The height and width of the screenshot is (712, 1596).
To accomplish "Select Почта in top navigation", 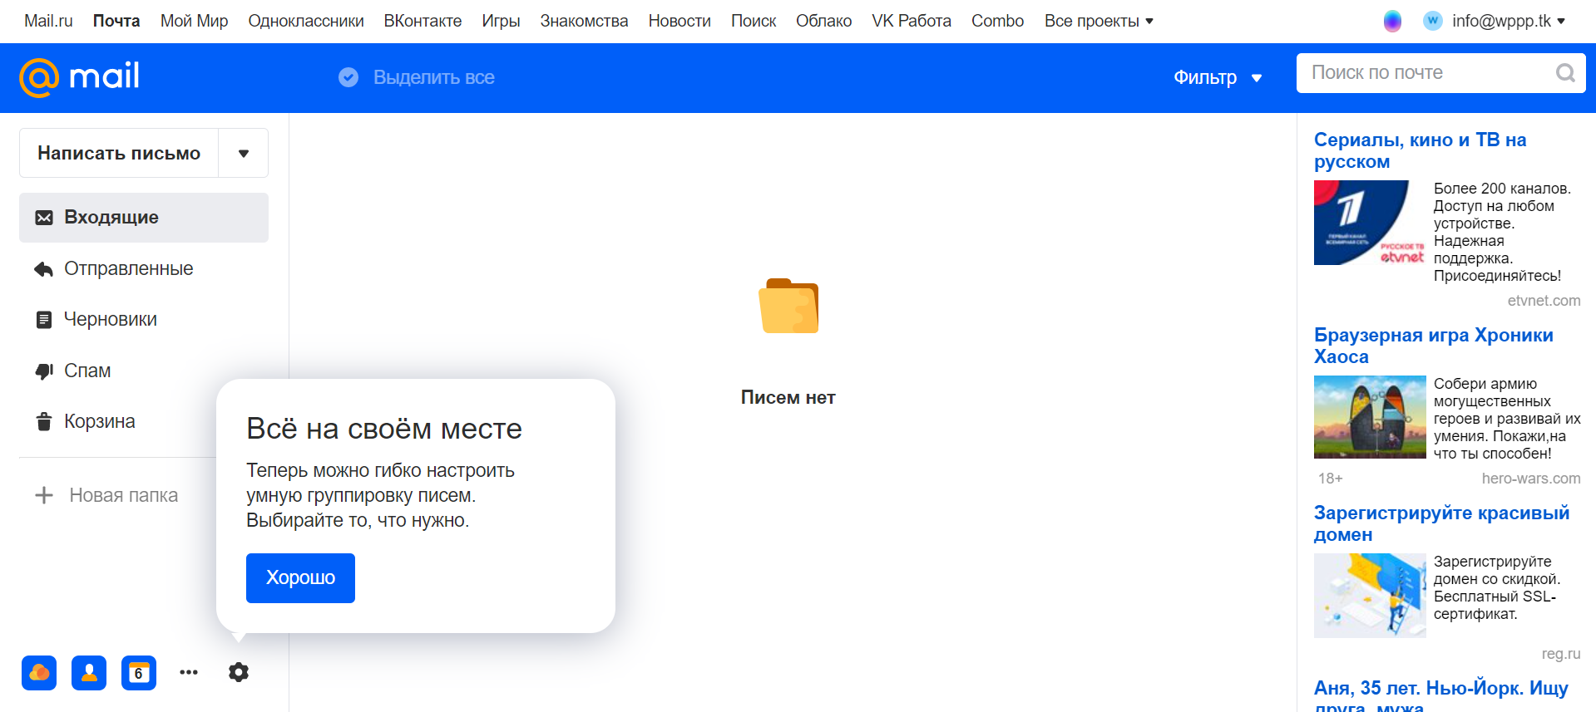I will click(116, 21).
